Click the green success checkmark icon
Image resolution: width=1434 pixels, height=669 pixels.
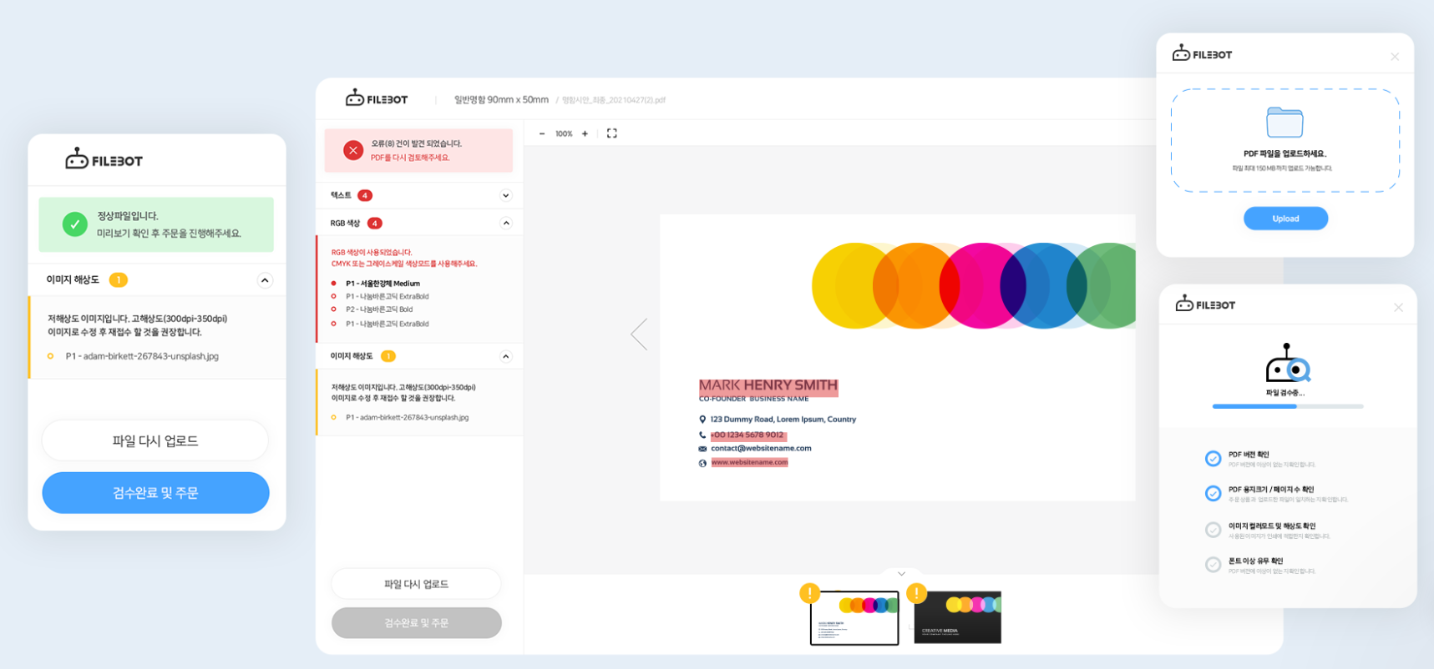click(75, 224)
